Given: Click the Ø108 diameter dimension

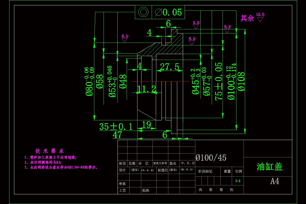Looking at the screenshot, I should point(241,82).
